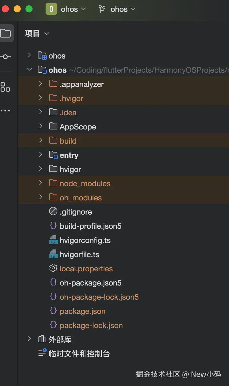Select the AppScope folder

(78, 127)
